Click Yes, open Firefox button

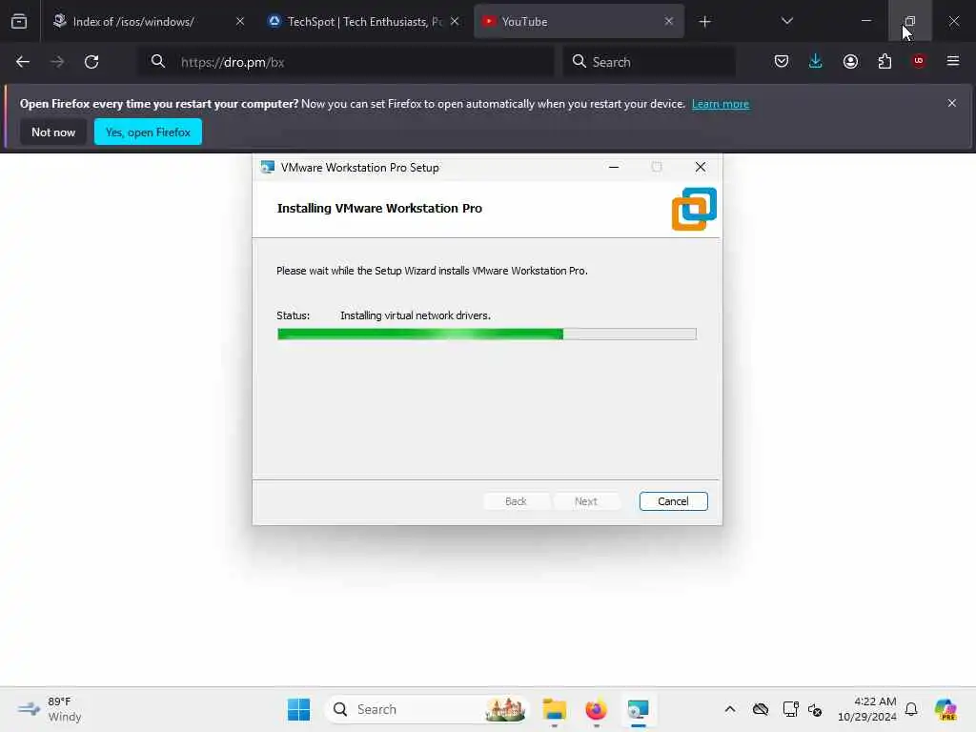pyautogui.click(x=148, y=132)
